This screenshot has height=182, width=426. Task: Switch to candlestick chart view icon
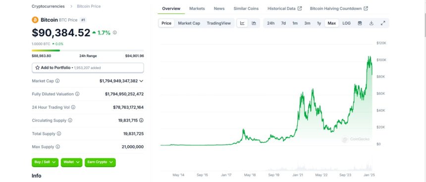pos(254,23)
